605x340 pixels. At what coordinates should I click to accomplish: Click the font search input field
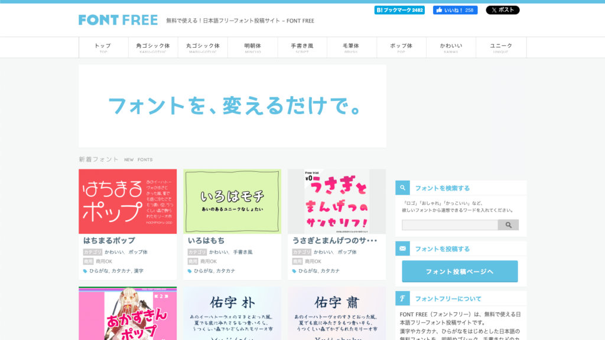[448, 225]
